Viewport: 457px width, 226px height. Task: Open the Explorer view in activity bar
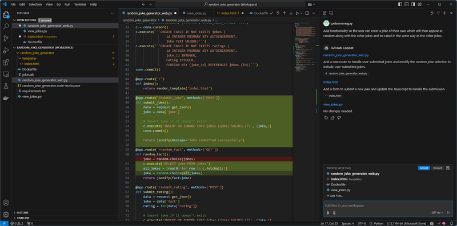click(6, 14)
